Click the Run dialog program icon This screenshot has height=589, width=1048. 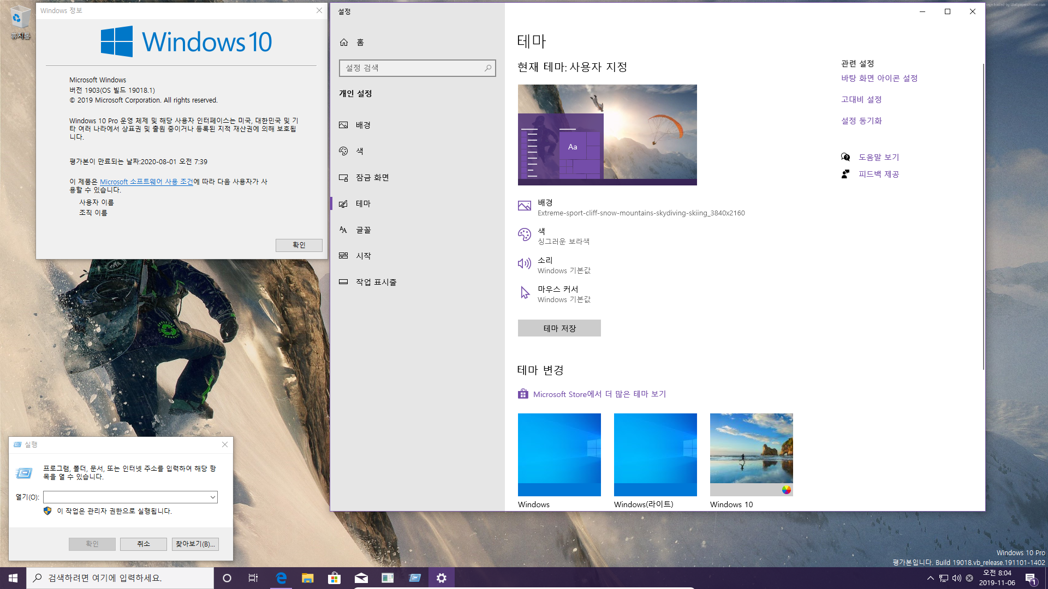click(24, 473)
